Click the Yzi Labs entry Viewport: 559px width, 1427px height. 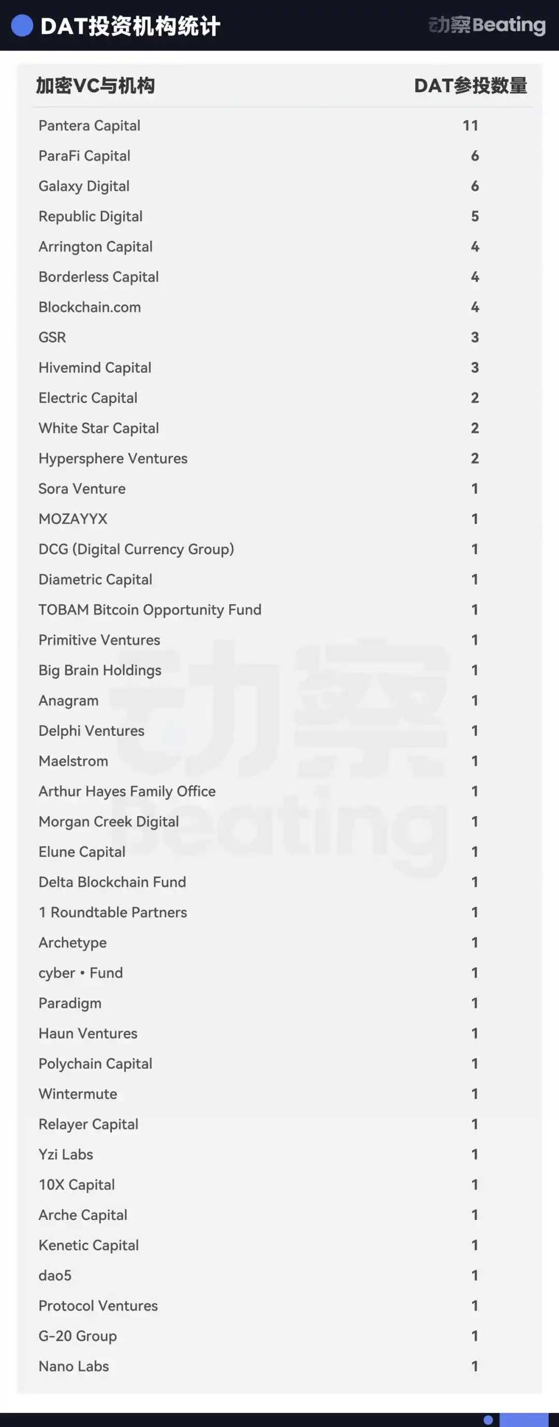point(66,1155)
